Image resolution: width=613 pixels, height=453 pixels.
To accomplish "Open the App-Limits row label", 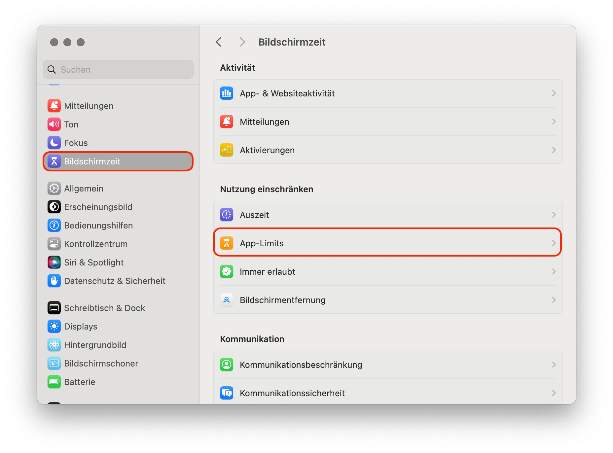I will 262,243.
